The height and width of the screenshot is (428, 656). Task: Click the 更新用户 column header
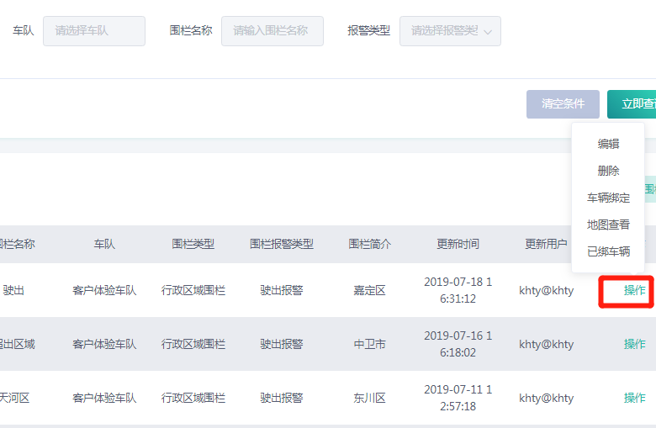(546, 245)
